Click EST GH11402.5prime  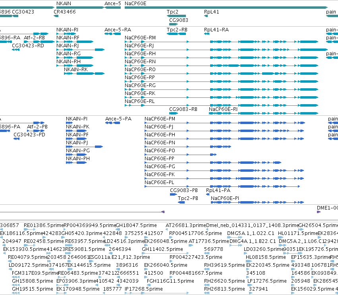tap(162, 249)
